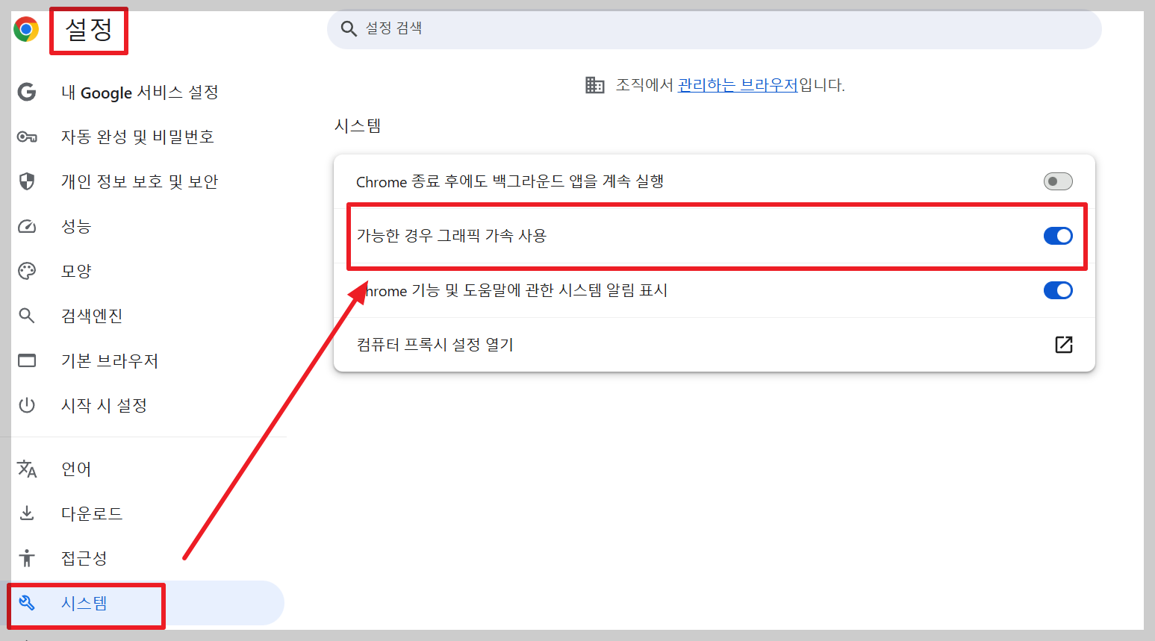Click the Chrome 종료 후에도 백그라운드 앱 label
The image size is (1155, 641).
[x=510, y=181]
